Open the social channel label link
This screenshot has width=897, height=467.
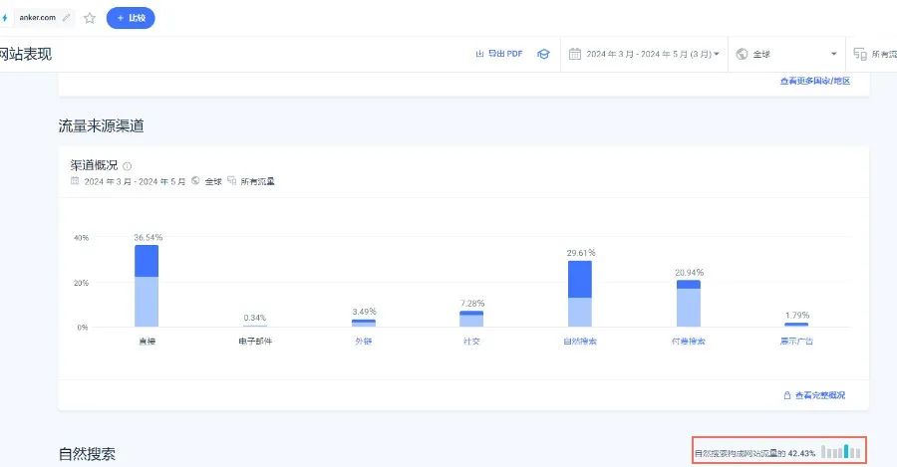(x=472, y=342)
